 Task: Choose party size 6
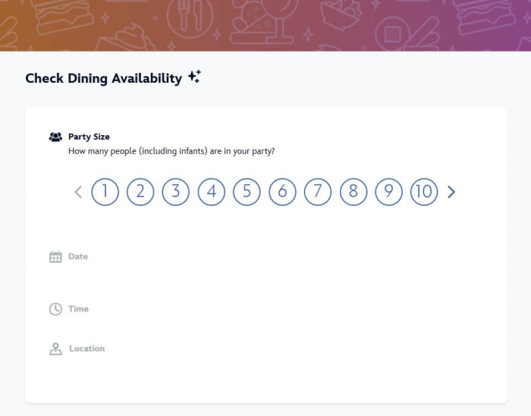point(282,192)
